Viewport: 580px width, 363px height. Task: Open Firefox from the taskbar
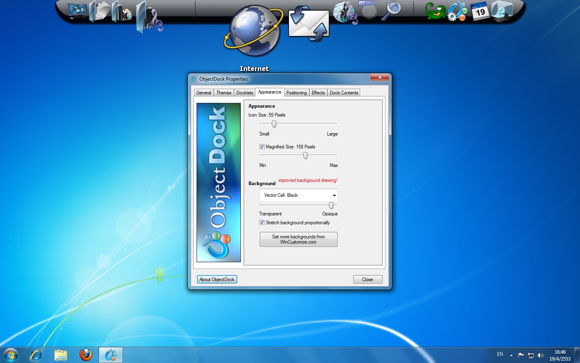pyautogui.click(x=86, y=355)
